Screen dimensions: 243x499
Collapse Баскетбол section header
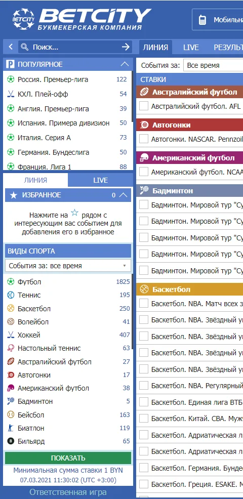pos(189,289)
